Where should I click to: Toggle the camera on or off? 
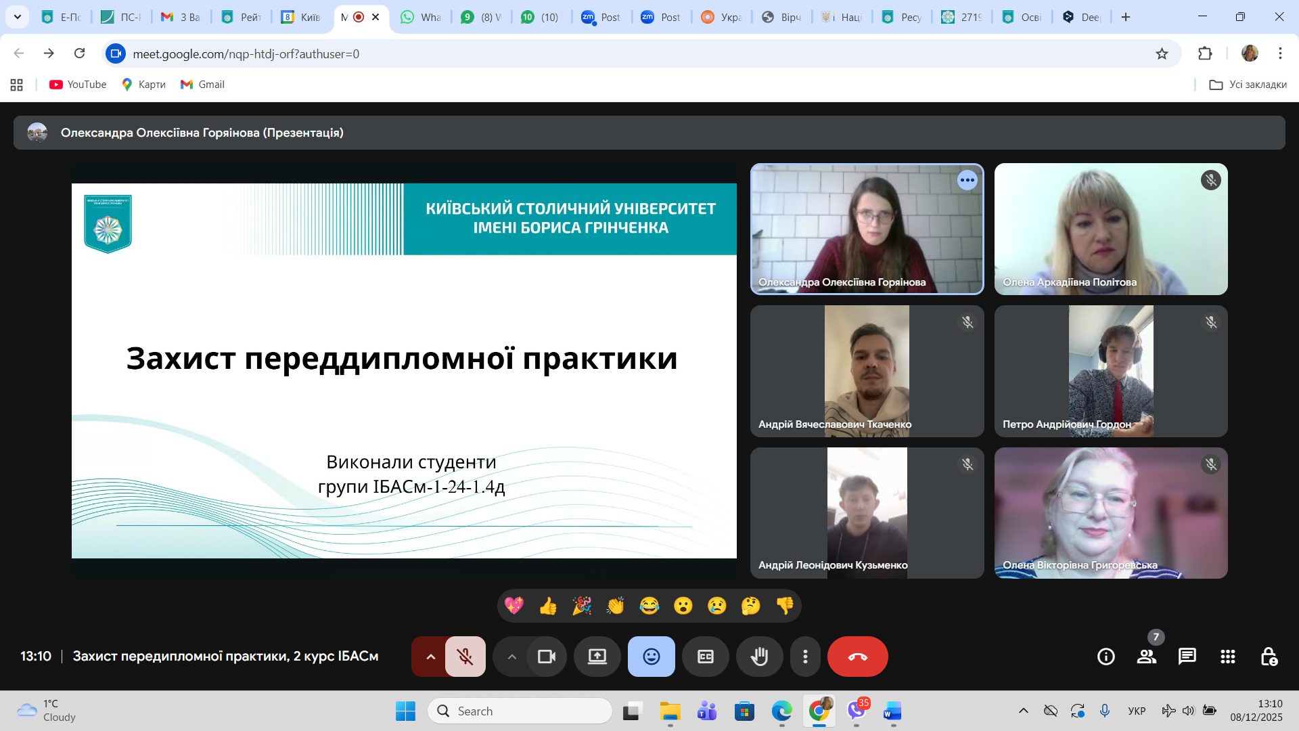pos(546,657)
